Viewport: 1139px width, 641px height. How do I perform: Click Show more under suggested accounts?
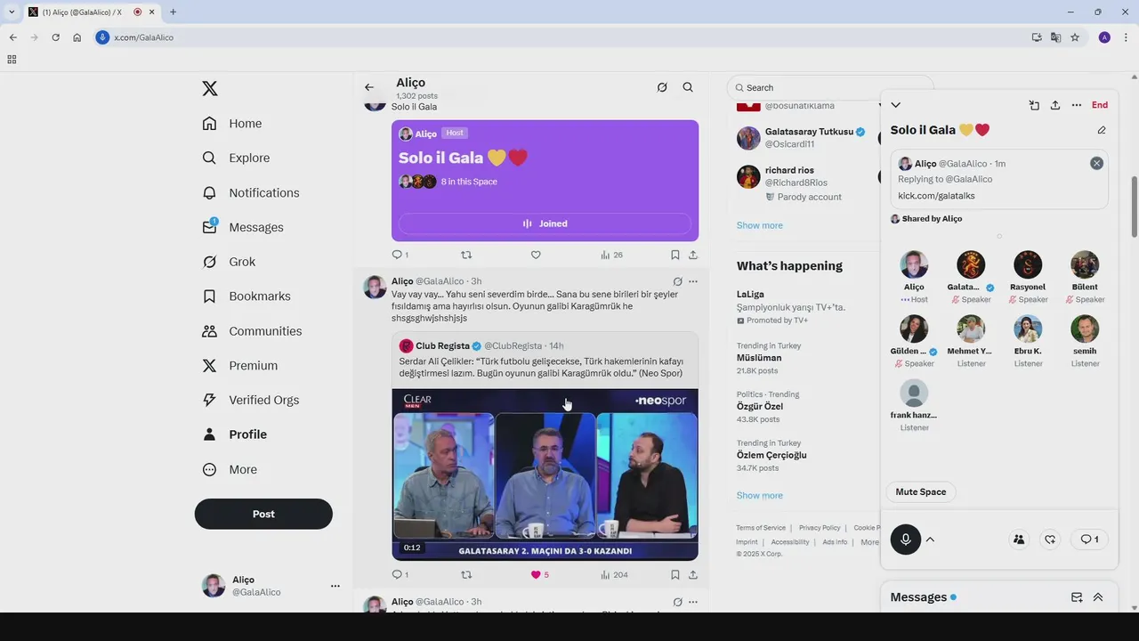click(759, 225)
